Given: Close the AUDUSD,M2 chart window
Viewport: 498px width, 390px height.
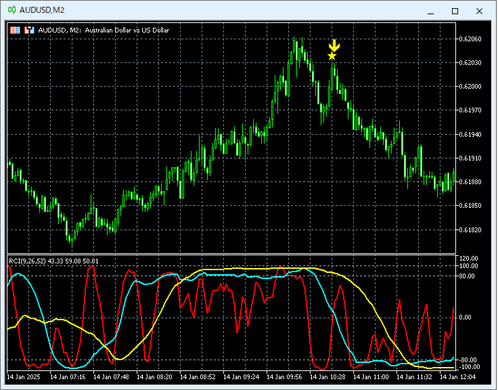Looking at the screenshot, I should tap(479, 12).
